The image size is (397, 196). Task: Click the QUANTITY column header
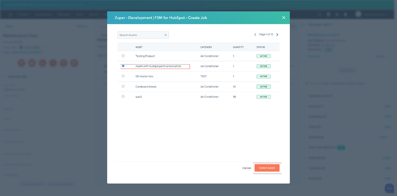tap(238, 47)
